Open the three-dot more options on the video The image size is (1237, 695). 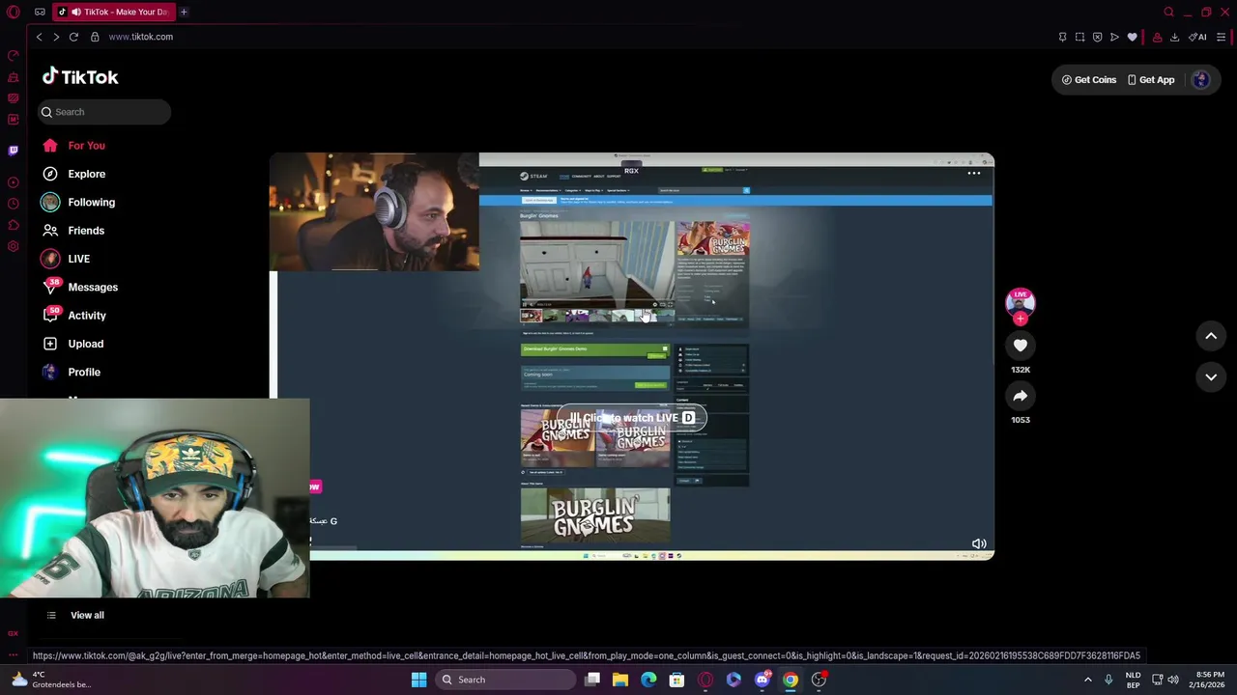click(974, 174)
